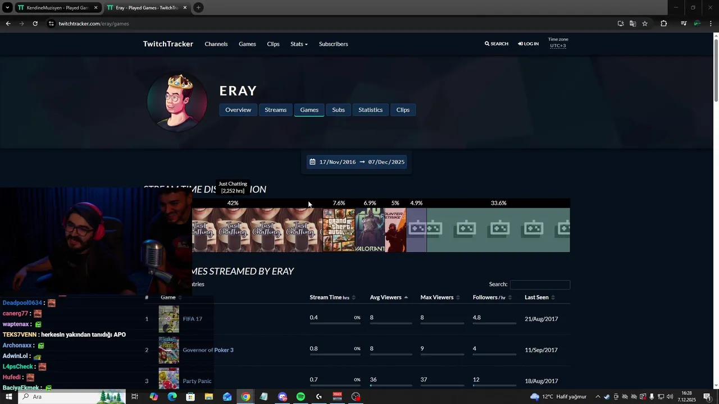719x404 pixels.
Task: Open the Windows Start button
Action: (8, 397)
